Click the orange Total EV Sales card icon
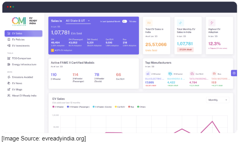This screenshot has width=243, height=142. click(149, 23)
